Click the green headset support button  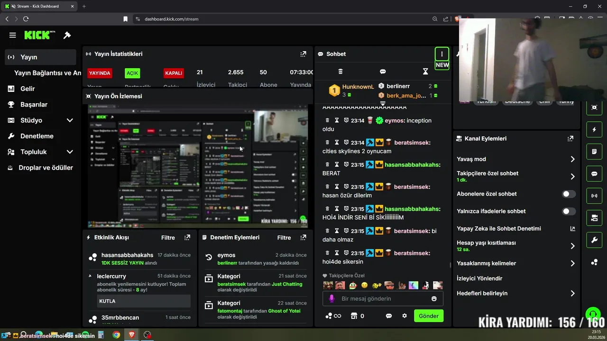point(593,314)
